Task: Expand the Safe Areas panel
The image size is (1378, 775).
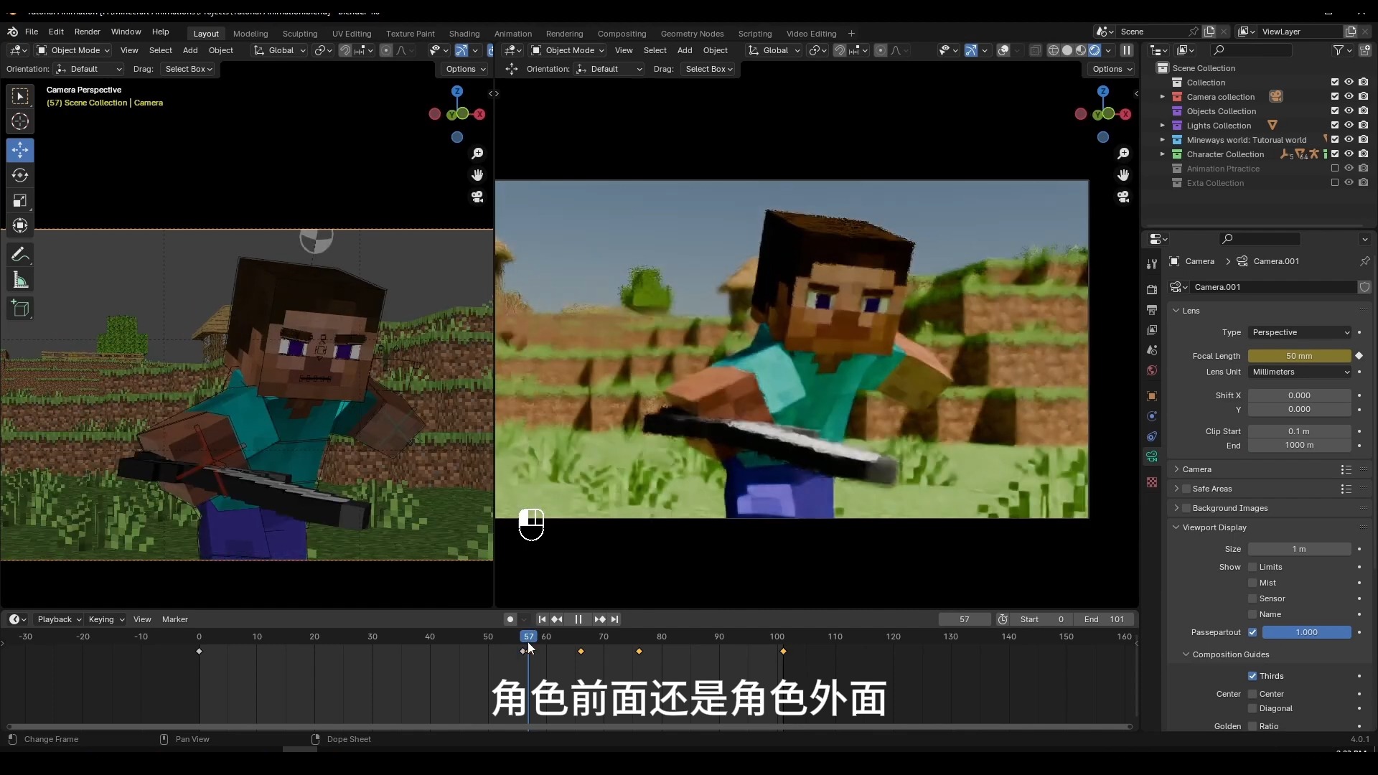Action: coord(1176,489)
